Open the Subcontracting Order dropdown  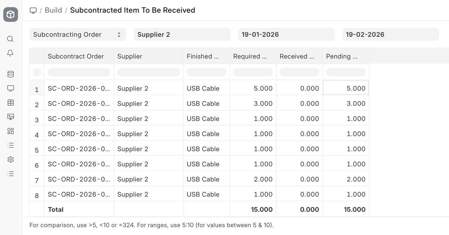tap(78, 34)
